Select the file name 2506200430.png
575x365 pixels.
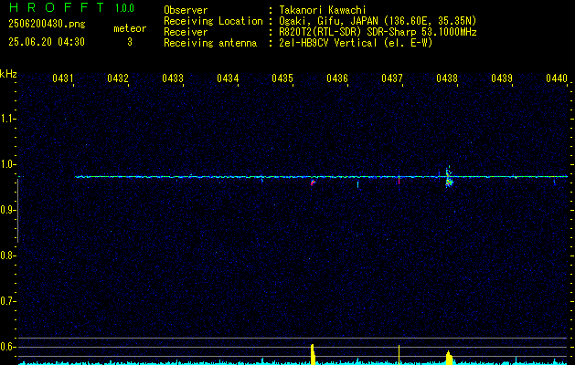click(47, 25)
